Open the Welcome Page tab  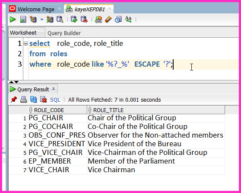click(x=36, y=9)
